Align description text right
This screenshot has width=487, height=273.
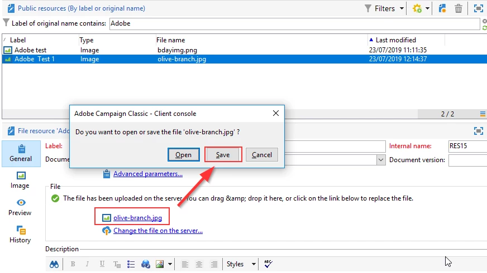click(214, 264)
